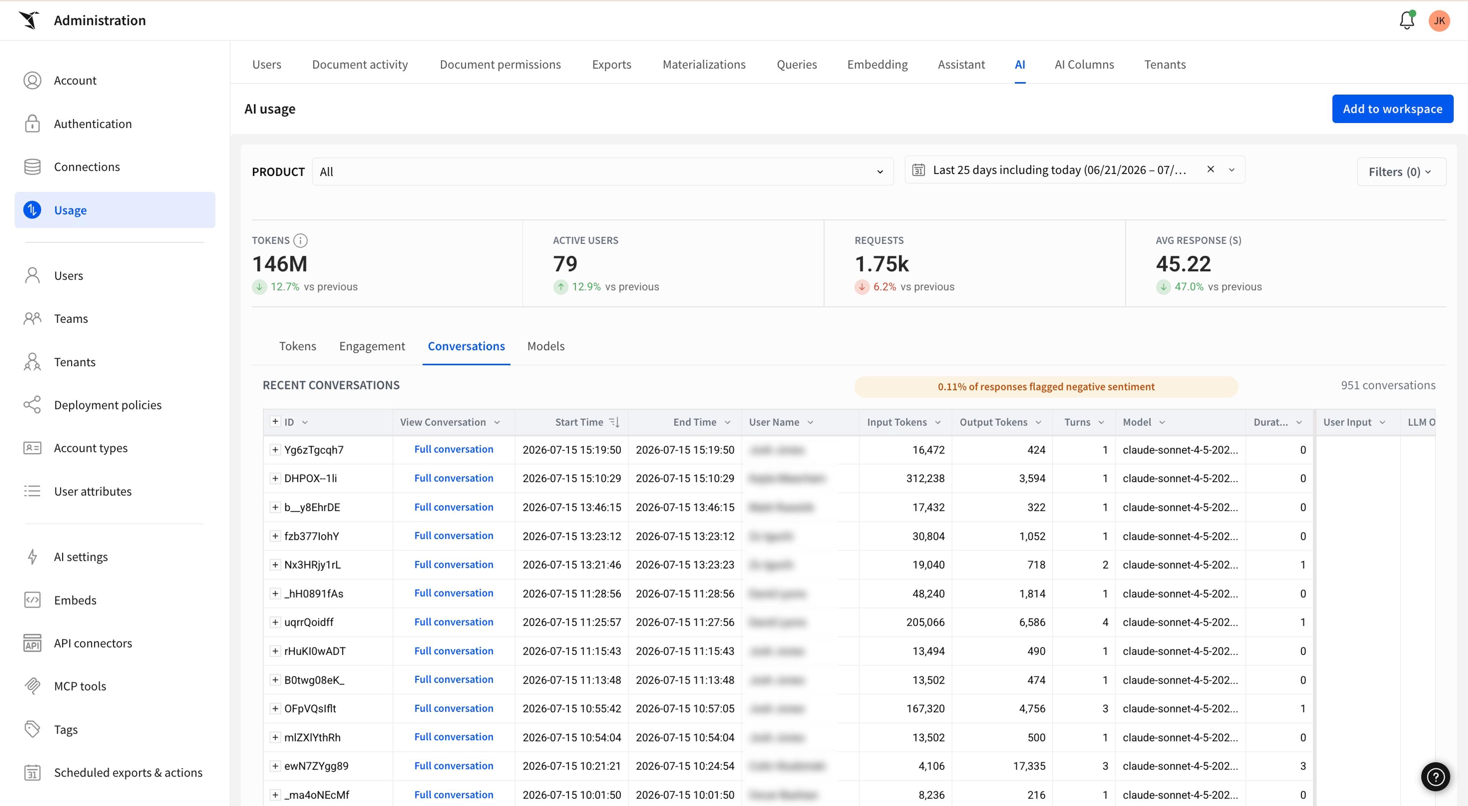Click the MCP tools paperclip icon
This screenshot has width=1468, height=806.
pos(32,686)
